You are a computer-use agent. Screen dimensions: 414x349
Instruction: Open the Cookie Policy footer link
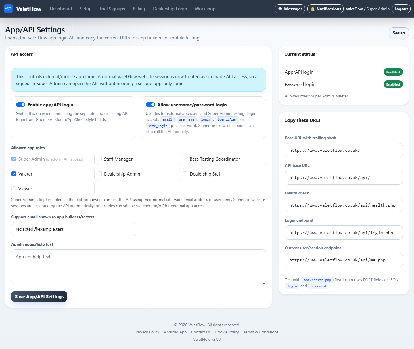coord(227,332)
